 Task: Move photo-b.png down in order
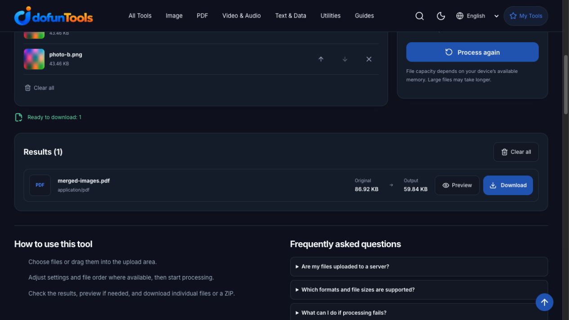(x=345, y=59)
